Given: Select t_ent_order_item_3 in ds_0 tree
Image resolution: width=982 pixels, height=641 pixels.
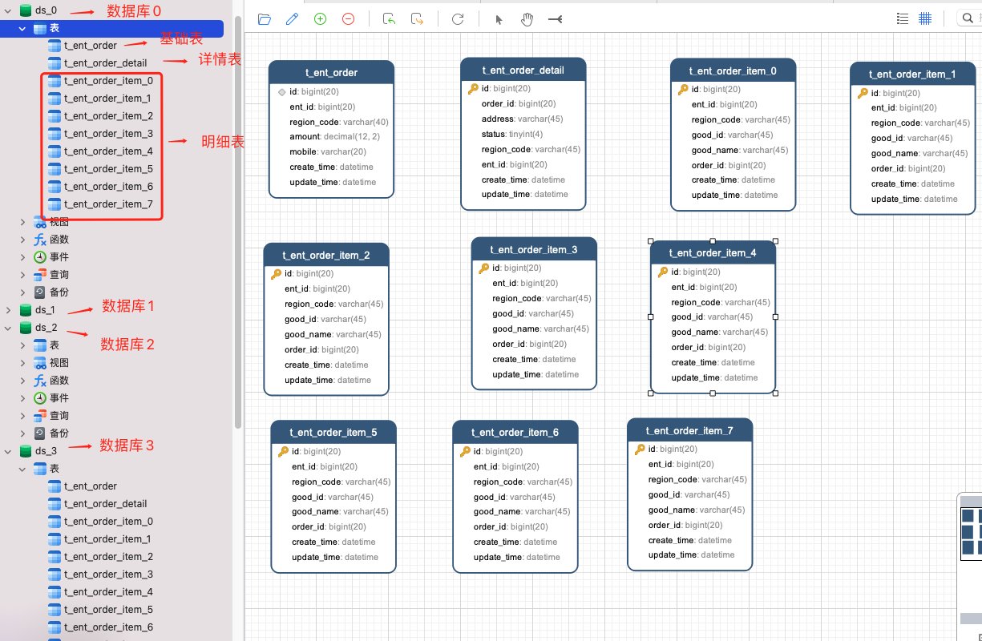Looking at the screenshot, I should (x=108, y=134).
